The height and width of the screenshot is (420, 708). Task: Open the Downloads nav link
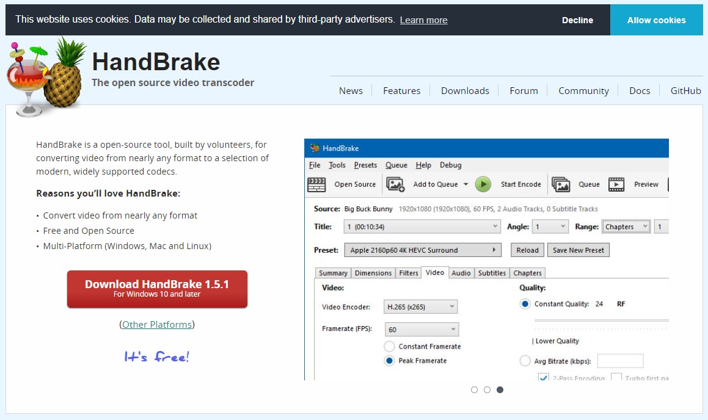465,91
